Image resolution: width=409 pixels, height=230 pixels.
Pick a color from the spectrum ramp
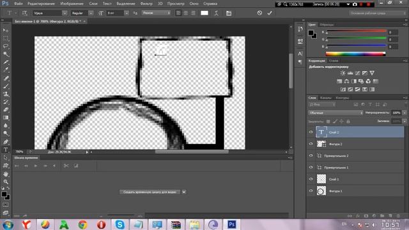355,54
